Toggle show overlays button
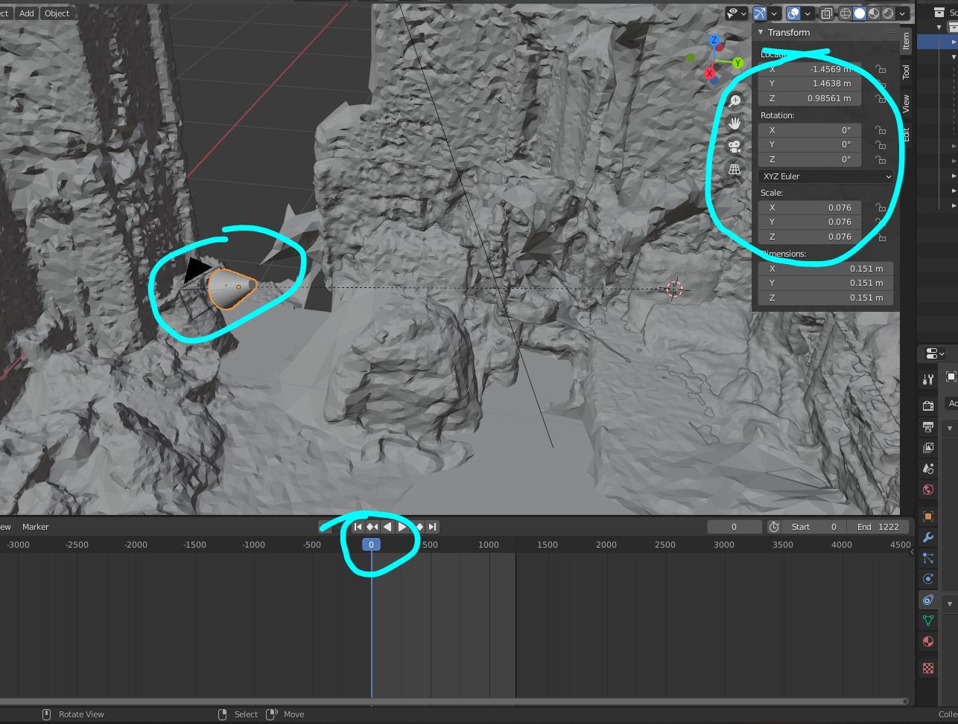The height and width of the screenshot is (724, 958). tap(793, 13)
